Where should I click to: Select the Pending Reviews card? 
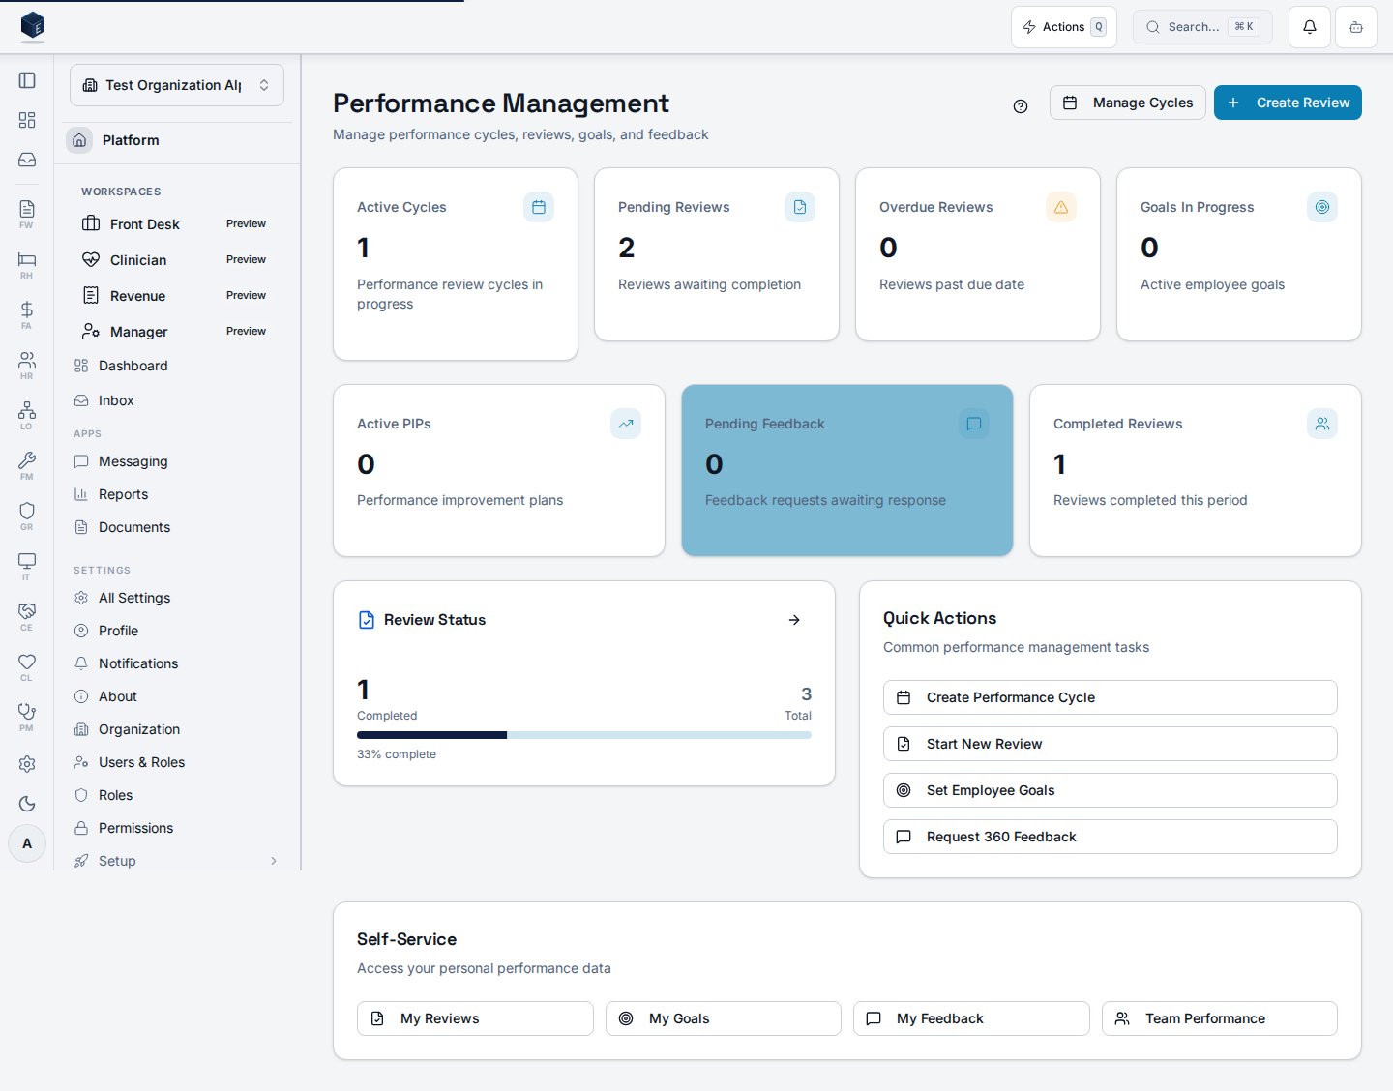point(717,254)
